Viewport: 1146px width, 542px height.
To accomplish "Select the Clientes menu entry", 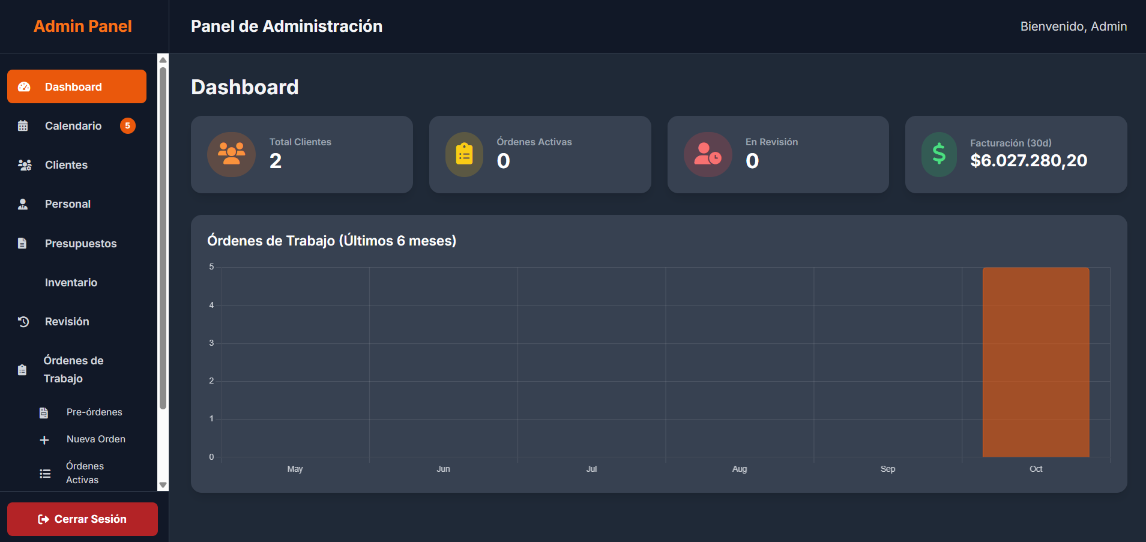I will point(66,164).
